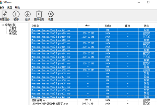Click 异常 status of part10.rar
The width and height of the screenshot is (157, 109).
147,67
